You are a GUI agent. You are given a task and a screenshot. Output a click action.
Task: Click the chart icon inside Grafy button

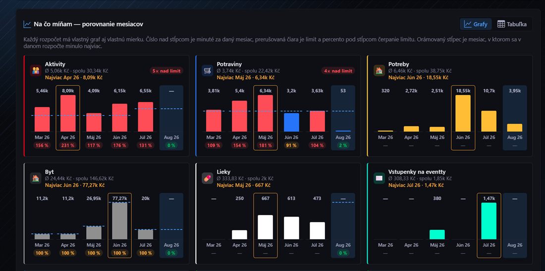[468, 24]
